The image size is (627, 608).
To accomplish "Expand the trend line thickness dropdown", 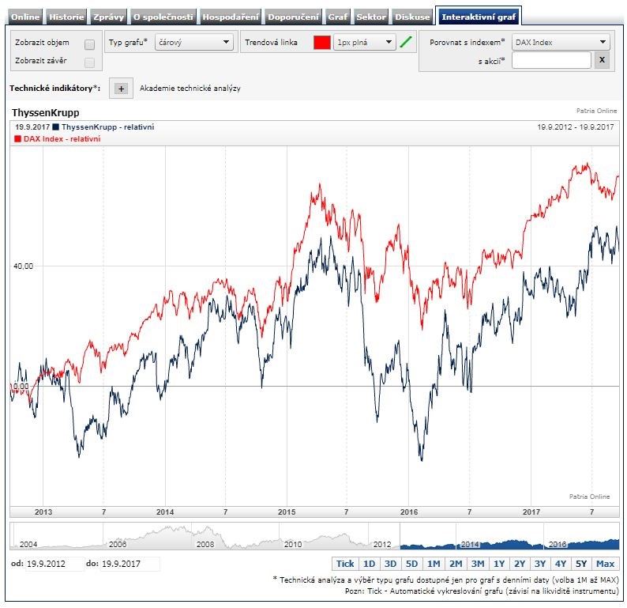I will point(363,43).
